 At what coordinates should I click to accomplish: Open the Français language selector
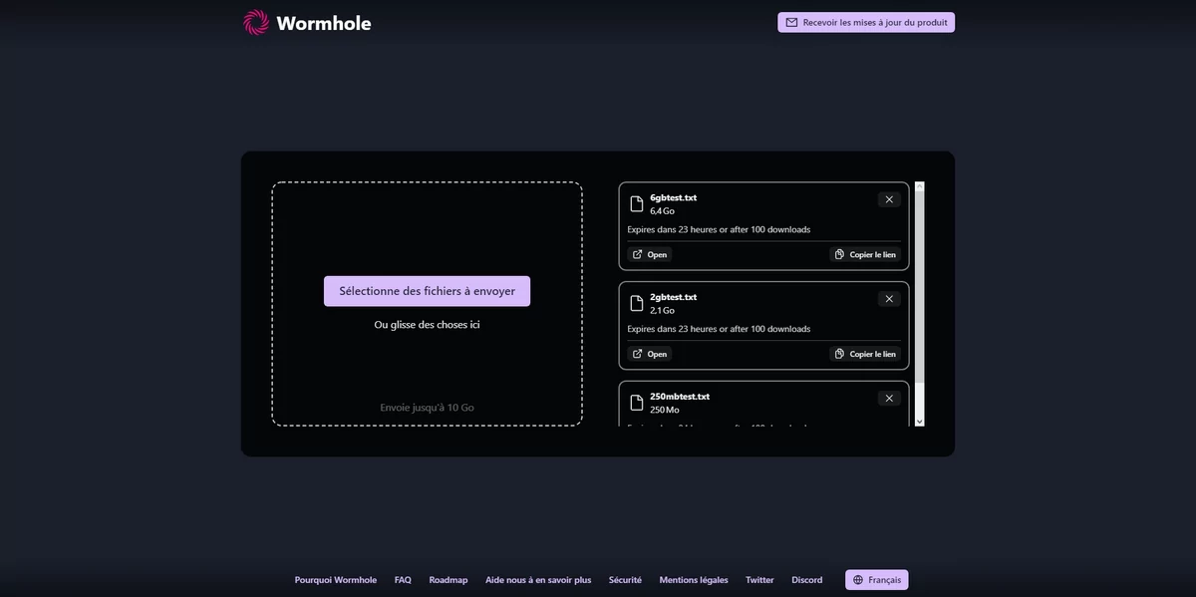877,580
